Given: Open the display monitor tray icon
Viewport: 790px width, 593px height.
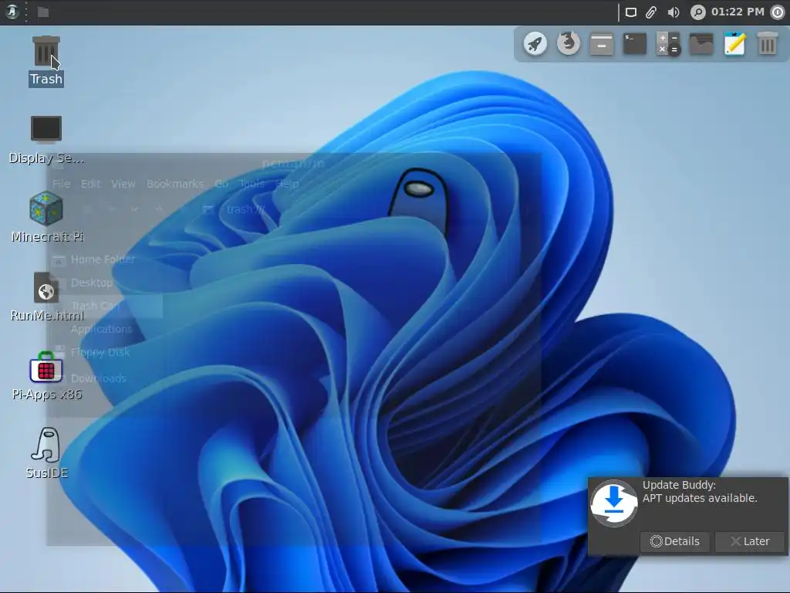Looking at the screenshot, I should tap(631, 12).
